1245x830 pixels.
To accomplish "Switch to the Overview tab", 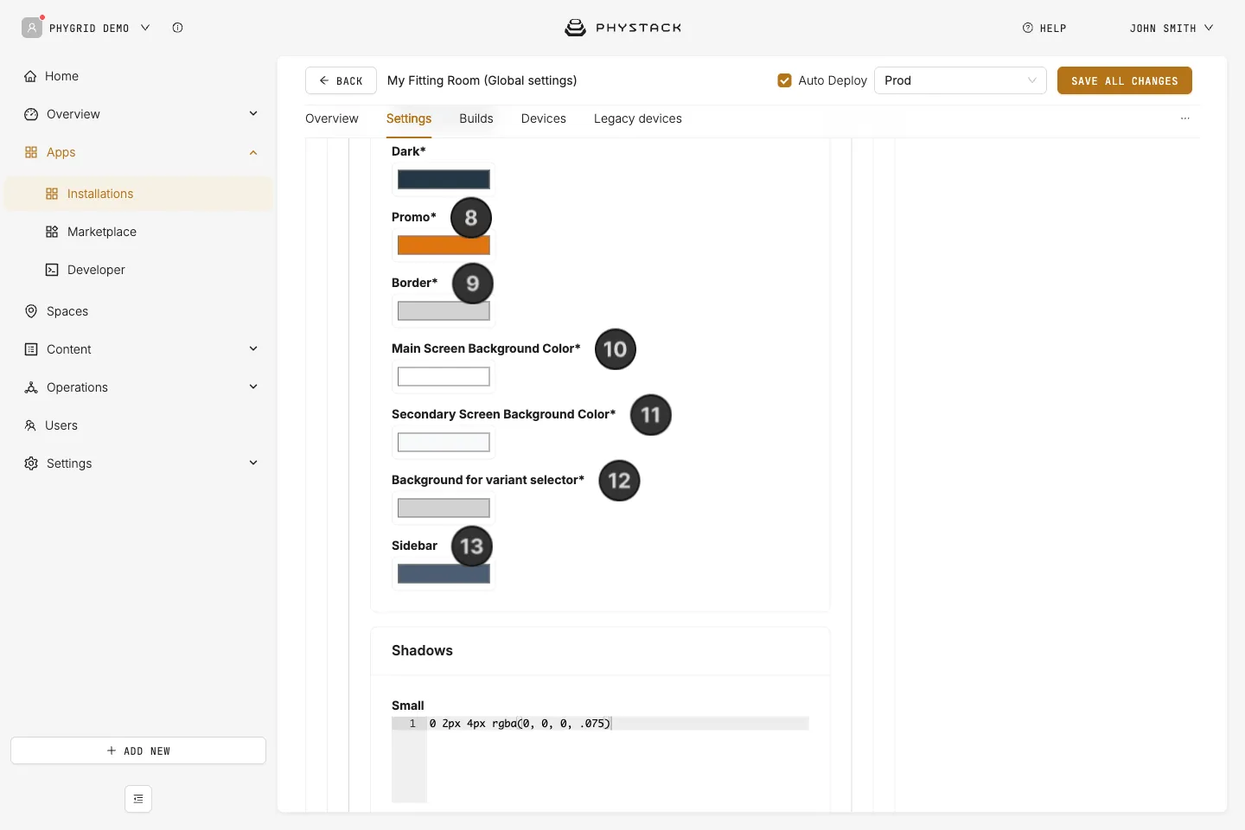I will (332, 118).
